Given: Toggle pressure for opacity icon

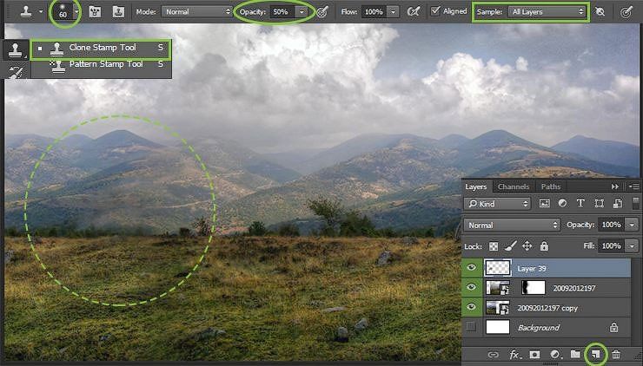Looking at the screenshot, I should pyautogui.click(x=323, y=12).
